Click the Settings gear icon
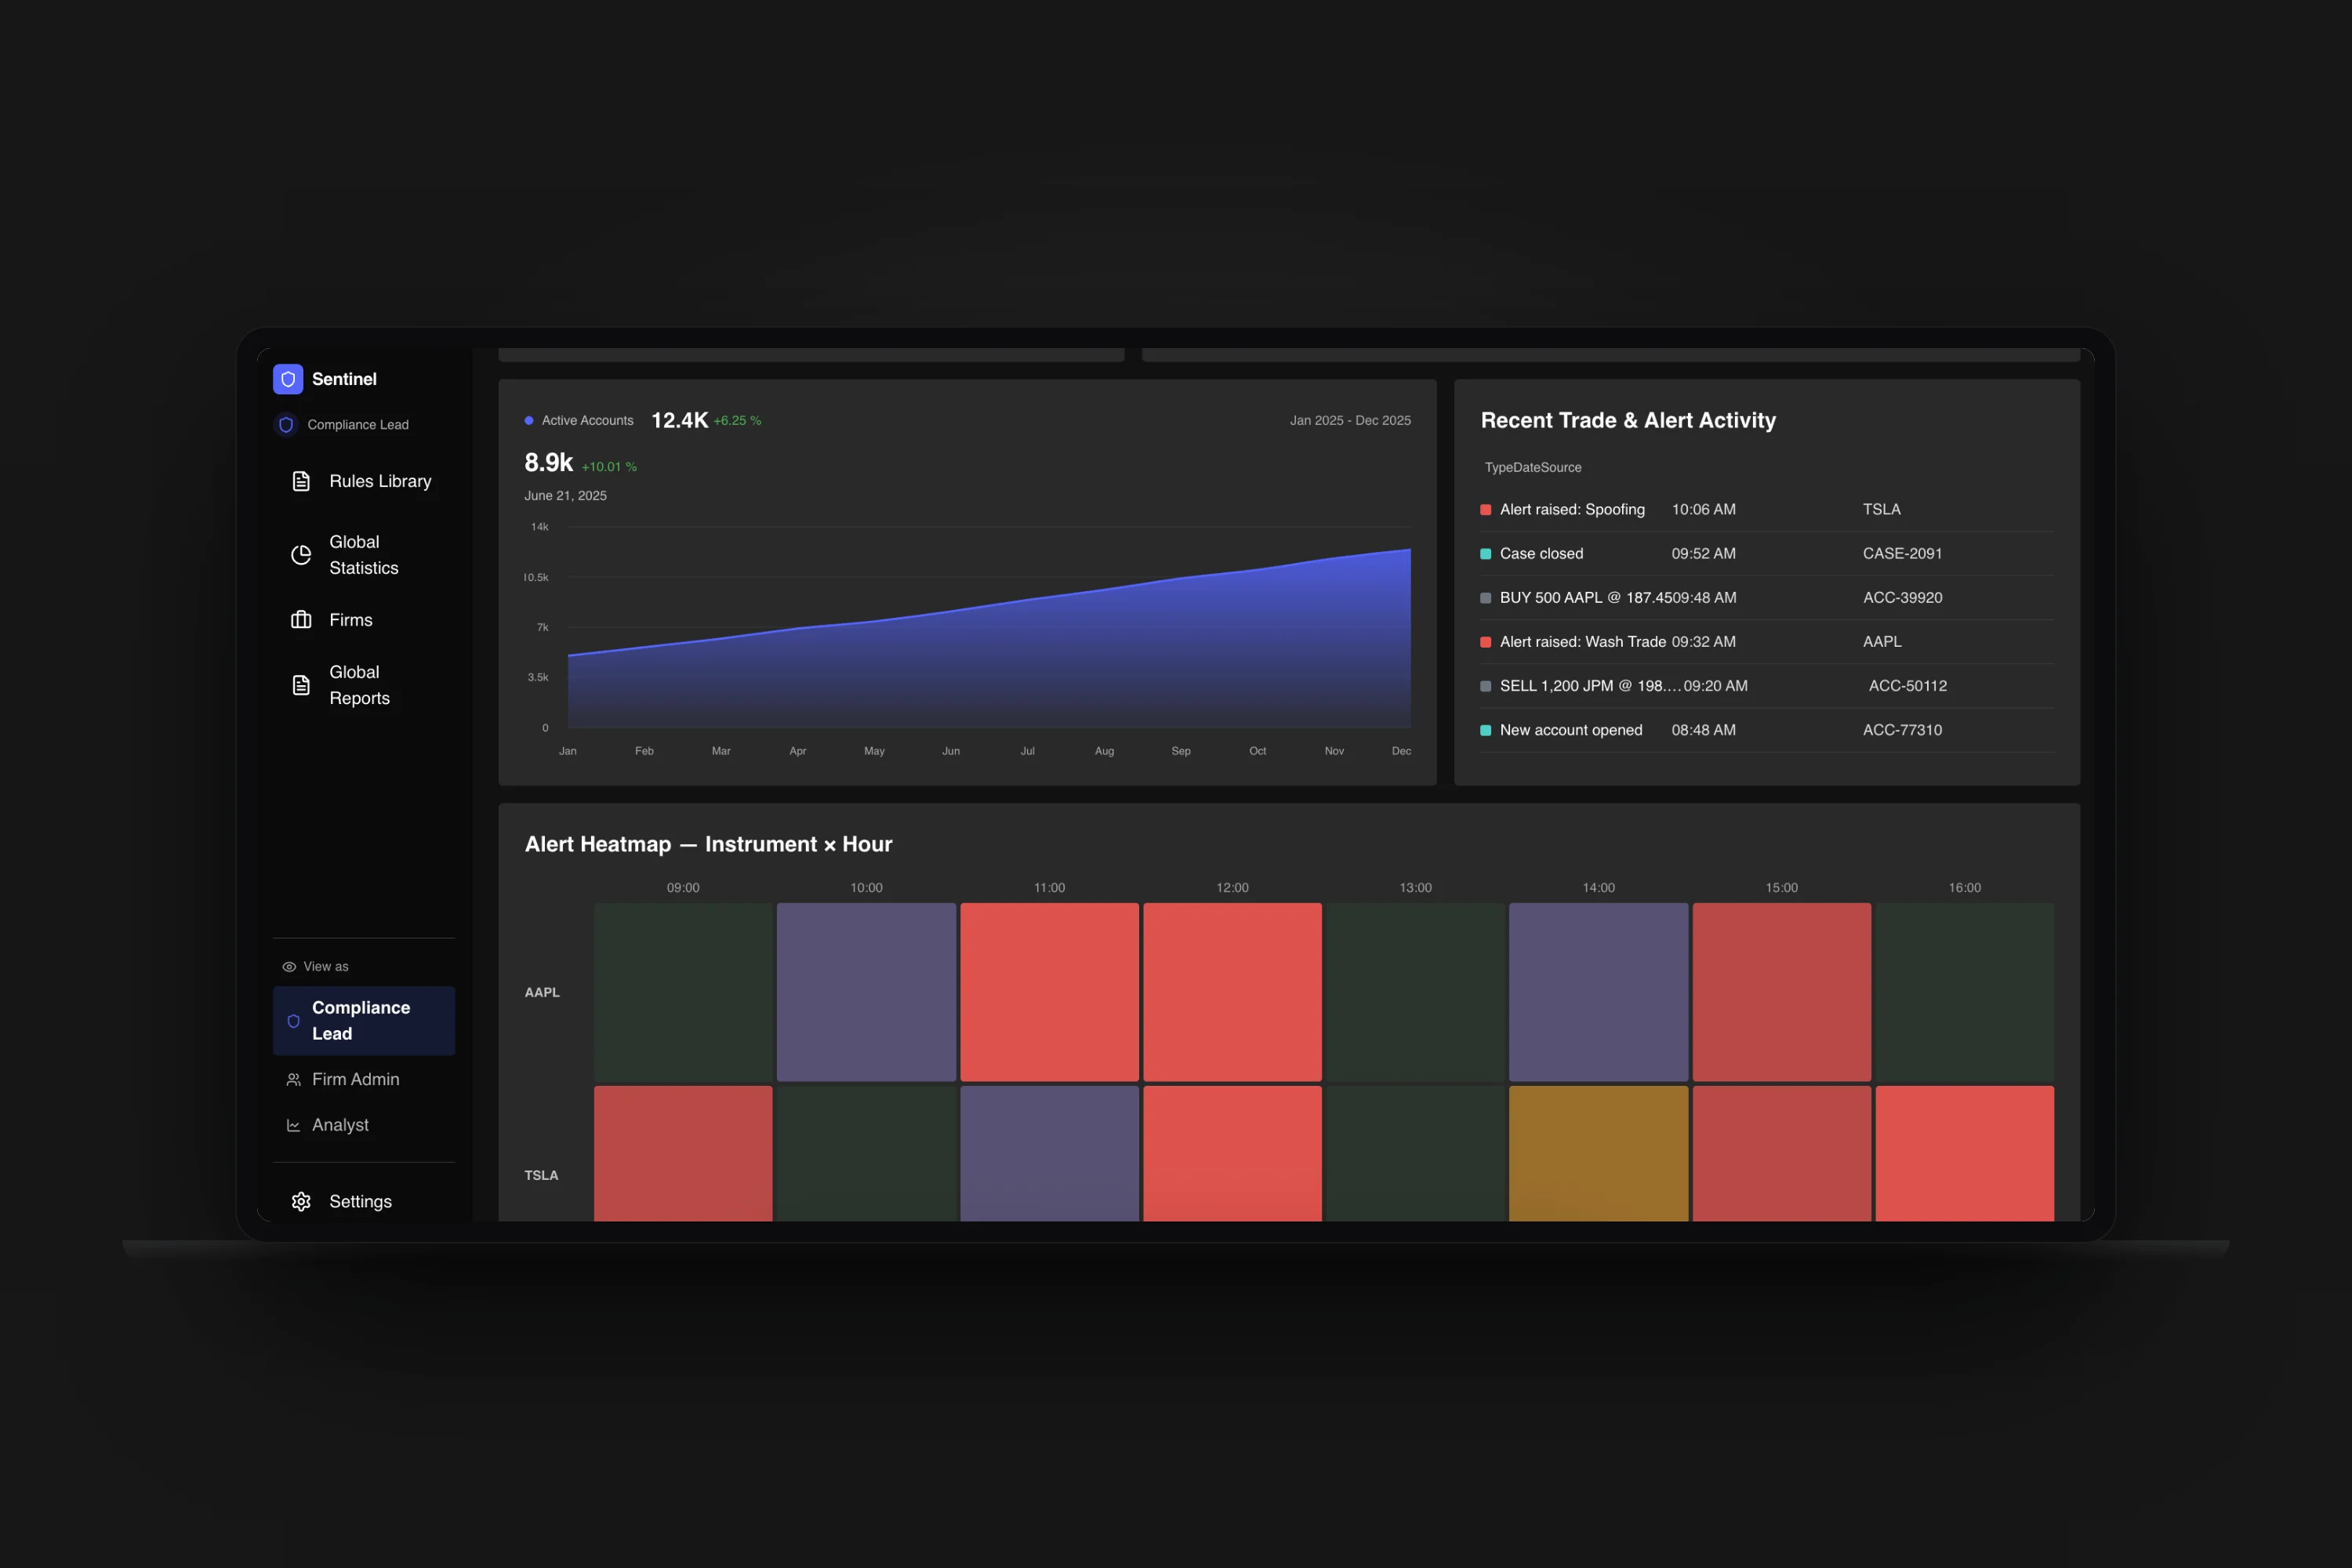 coord(301,1201)
